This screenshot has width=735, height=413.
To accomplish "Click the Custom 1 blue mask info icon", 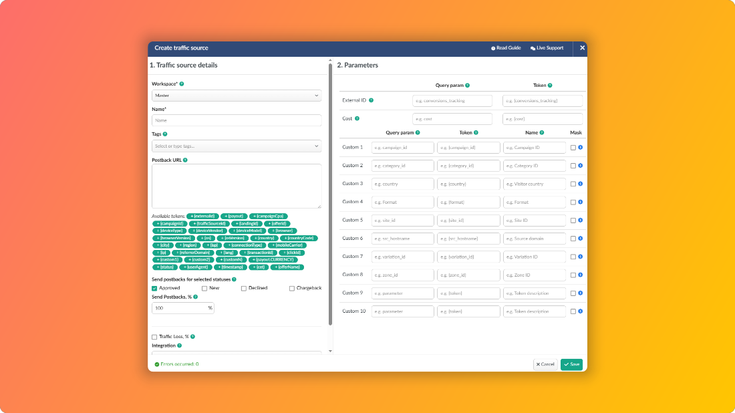I will click(580, 148).
